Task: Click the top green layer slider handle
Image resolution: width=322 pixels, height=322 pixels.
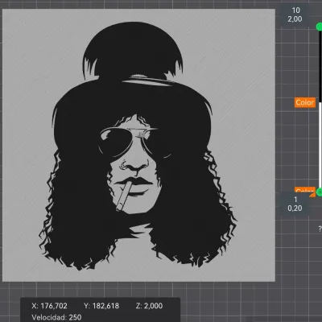Action: (320, 27)
